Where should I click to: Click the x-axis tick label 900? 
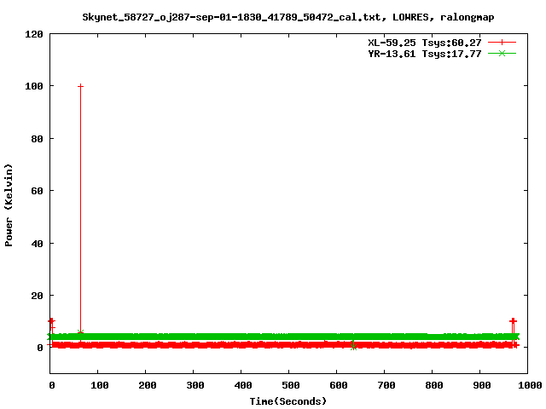482,385
